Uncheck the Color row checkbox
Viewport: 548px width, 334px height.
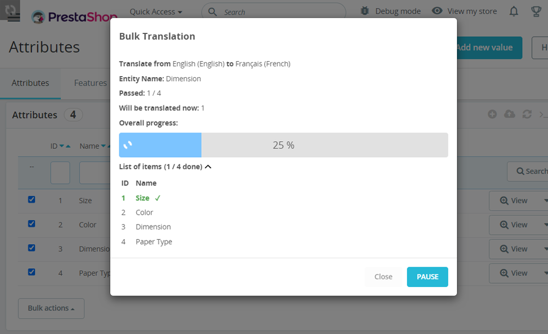pyautogui.click(x=31, y=224)
